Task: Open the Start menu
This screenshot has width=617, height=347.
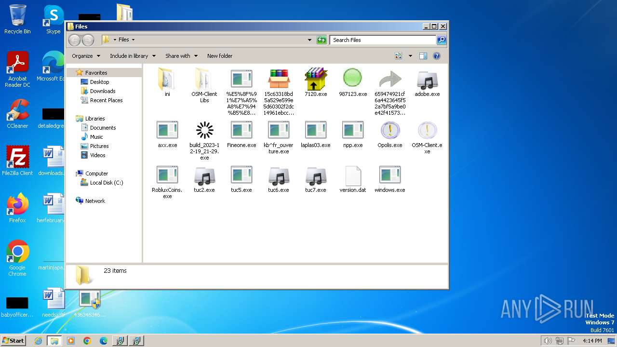Action: [x=13, y=340]
